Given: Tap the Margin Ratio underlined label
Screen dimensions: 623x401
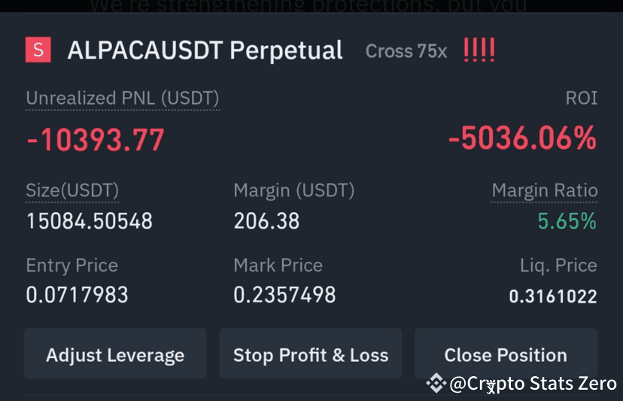Looking at the screenshot, I should coord(544,191).
